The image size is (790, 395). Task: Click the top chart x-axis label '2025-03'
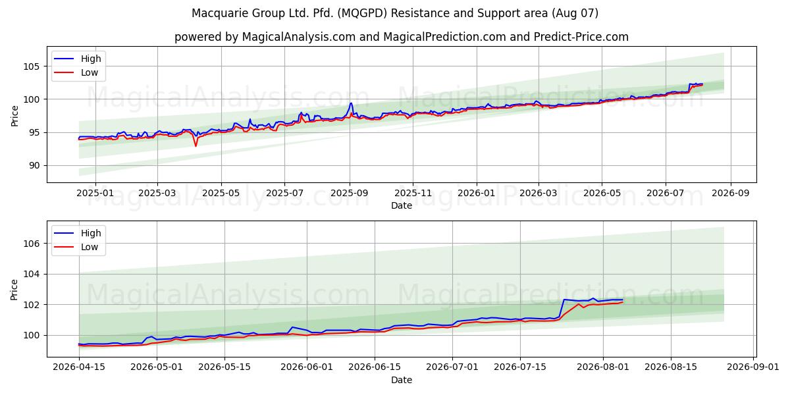coord(157,194)
